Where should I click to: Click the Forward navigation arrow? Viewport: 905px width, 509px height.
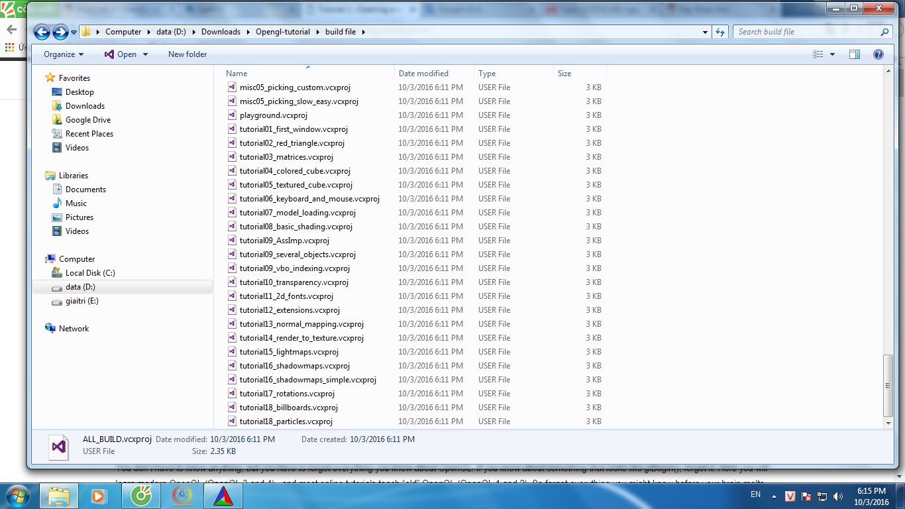pyautogui.click(x=60, y=32)
